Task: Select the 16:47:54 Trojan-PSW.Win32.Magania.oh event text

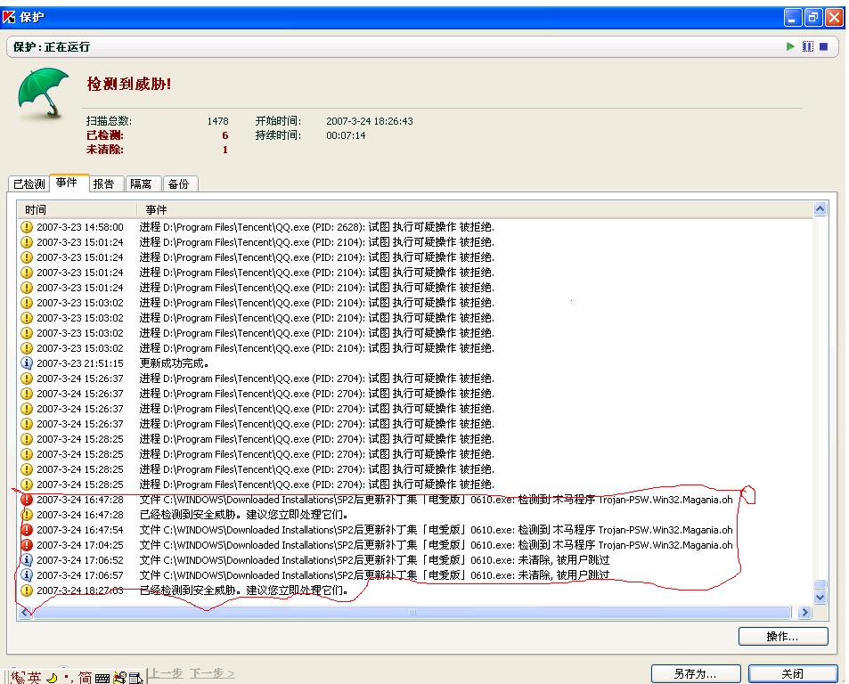Action: tap(436, 530)
